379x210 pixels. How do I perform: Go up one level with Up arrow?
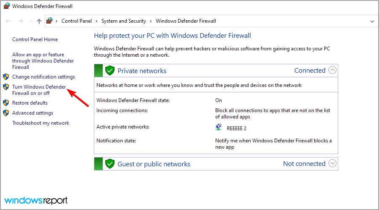tap(39, 21)
